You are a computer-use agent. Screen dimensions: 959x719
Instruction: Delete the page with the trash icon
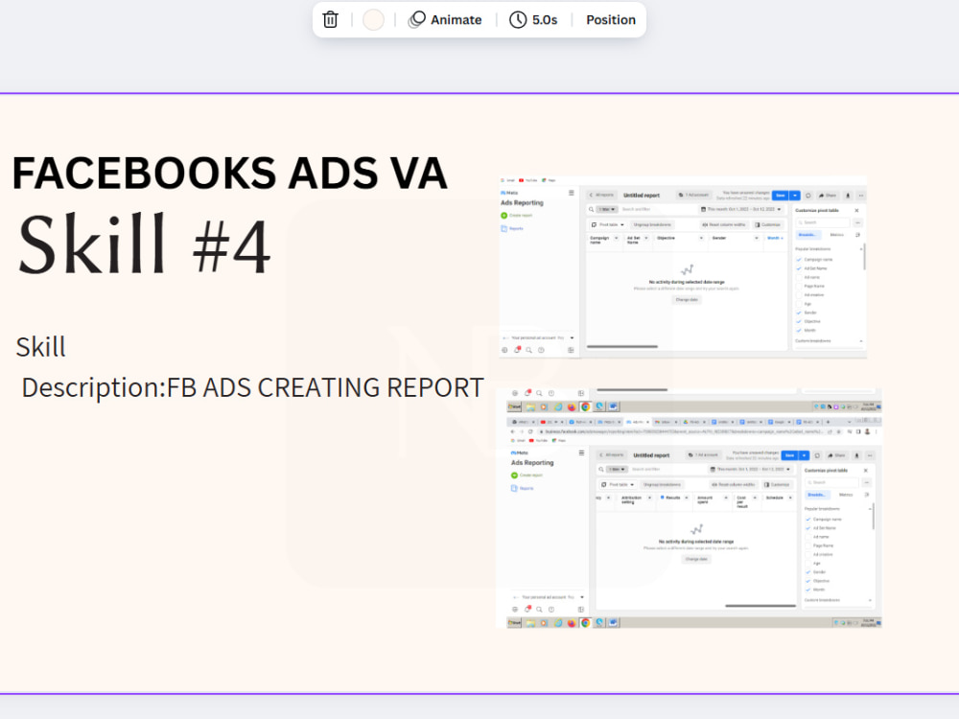point(330,19)
